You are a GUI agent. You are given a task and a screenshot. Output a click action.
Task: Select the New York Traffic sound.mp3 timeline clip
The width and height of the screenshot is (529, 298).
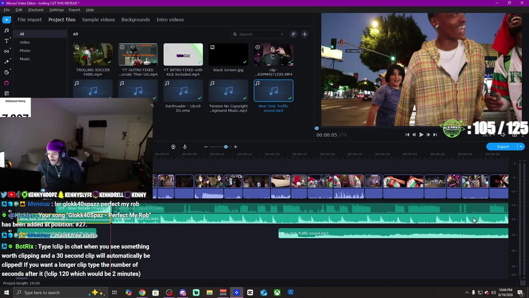tap(393, 233)
